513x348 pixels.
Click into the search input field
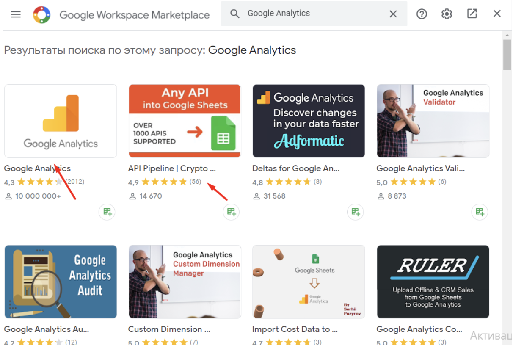[x=314, y=14]
